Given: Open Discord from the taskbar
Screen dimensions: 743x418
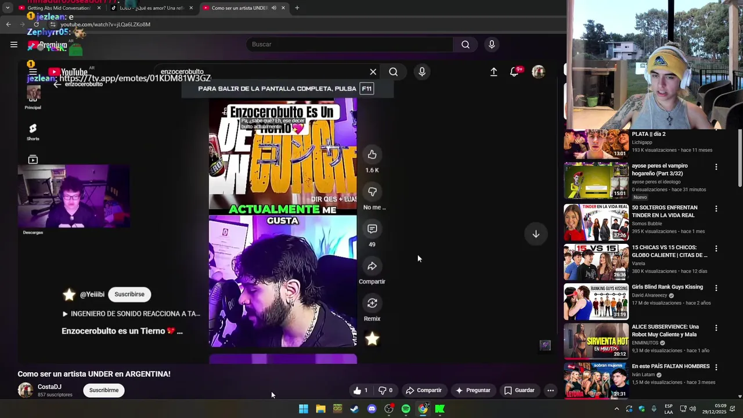Looking at the screenshot, I should tap(372, 409).
